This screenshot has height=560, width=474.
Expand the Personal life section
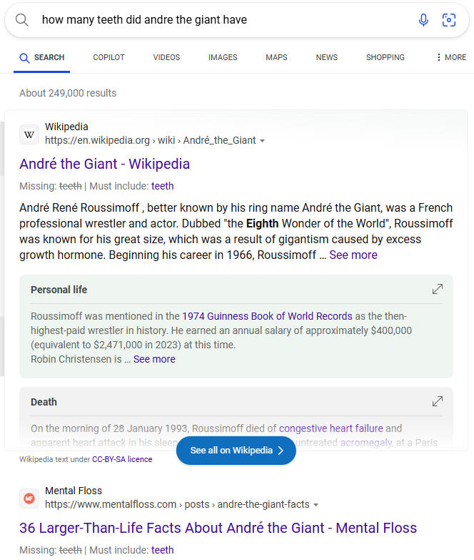click(x=437, y=290)
